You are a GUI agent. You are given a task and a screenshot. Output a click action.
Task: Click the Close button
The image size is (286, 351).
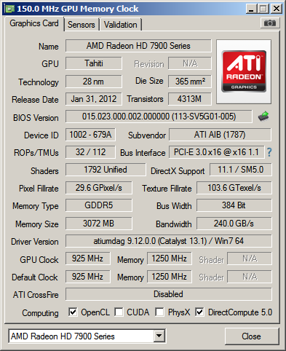(x=252, y=336)
